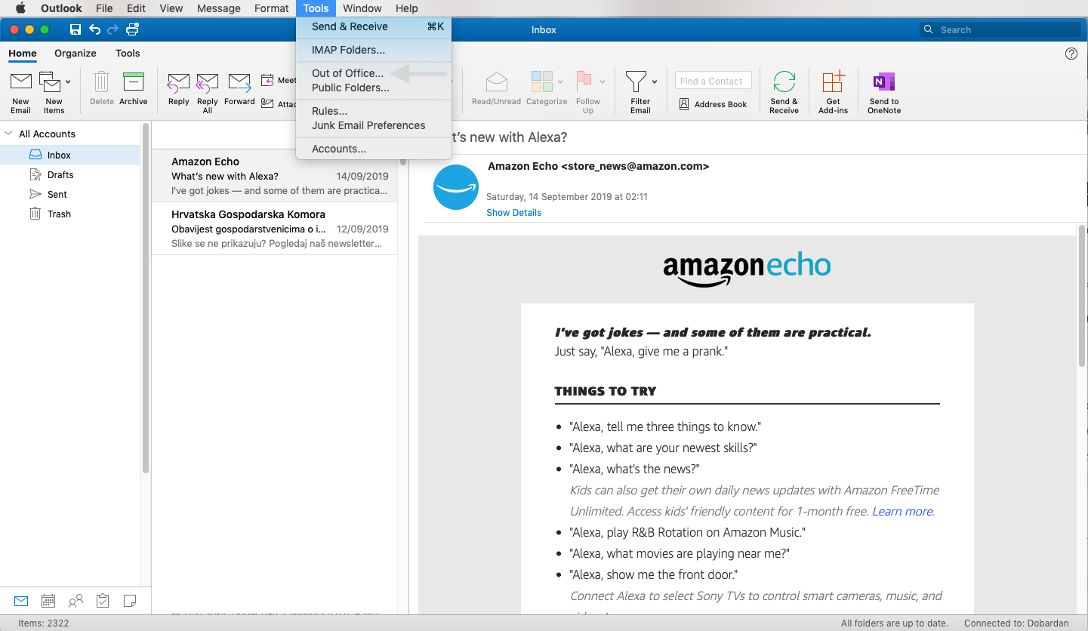
Task: Click the Find a Contact field
Action: coord(713,81)
